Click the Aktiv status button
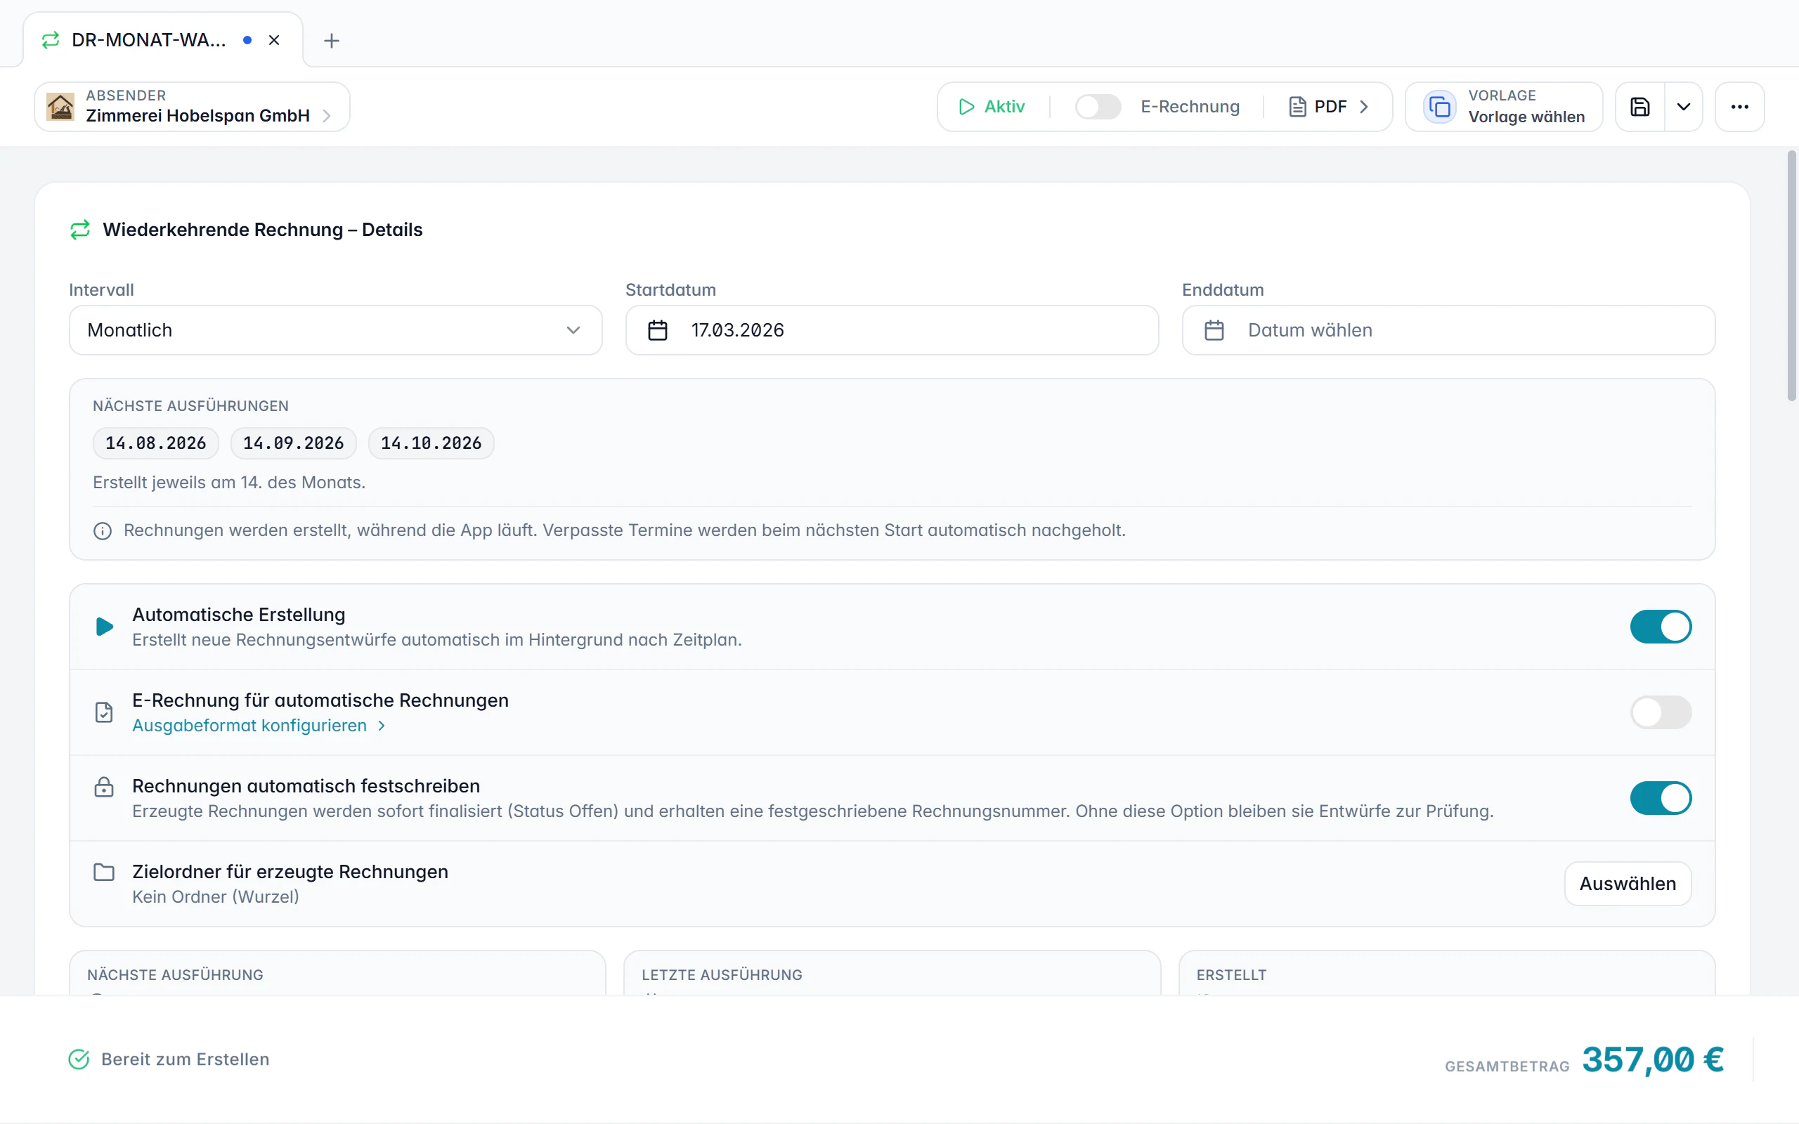This screenshot has height=1124, width=1799. [992, 107]
